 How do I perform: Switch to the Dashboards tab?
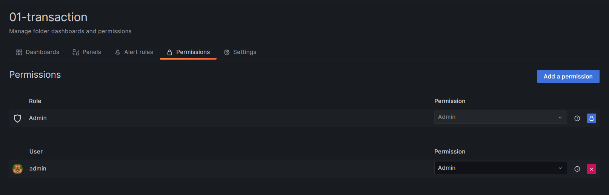42,52
